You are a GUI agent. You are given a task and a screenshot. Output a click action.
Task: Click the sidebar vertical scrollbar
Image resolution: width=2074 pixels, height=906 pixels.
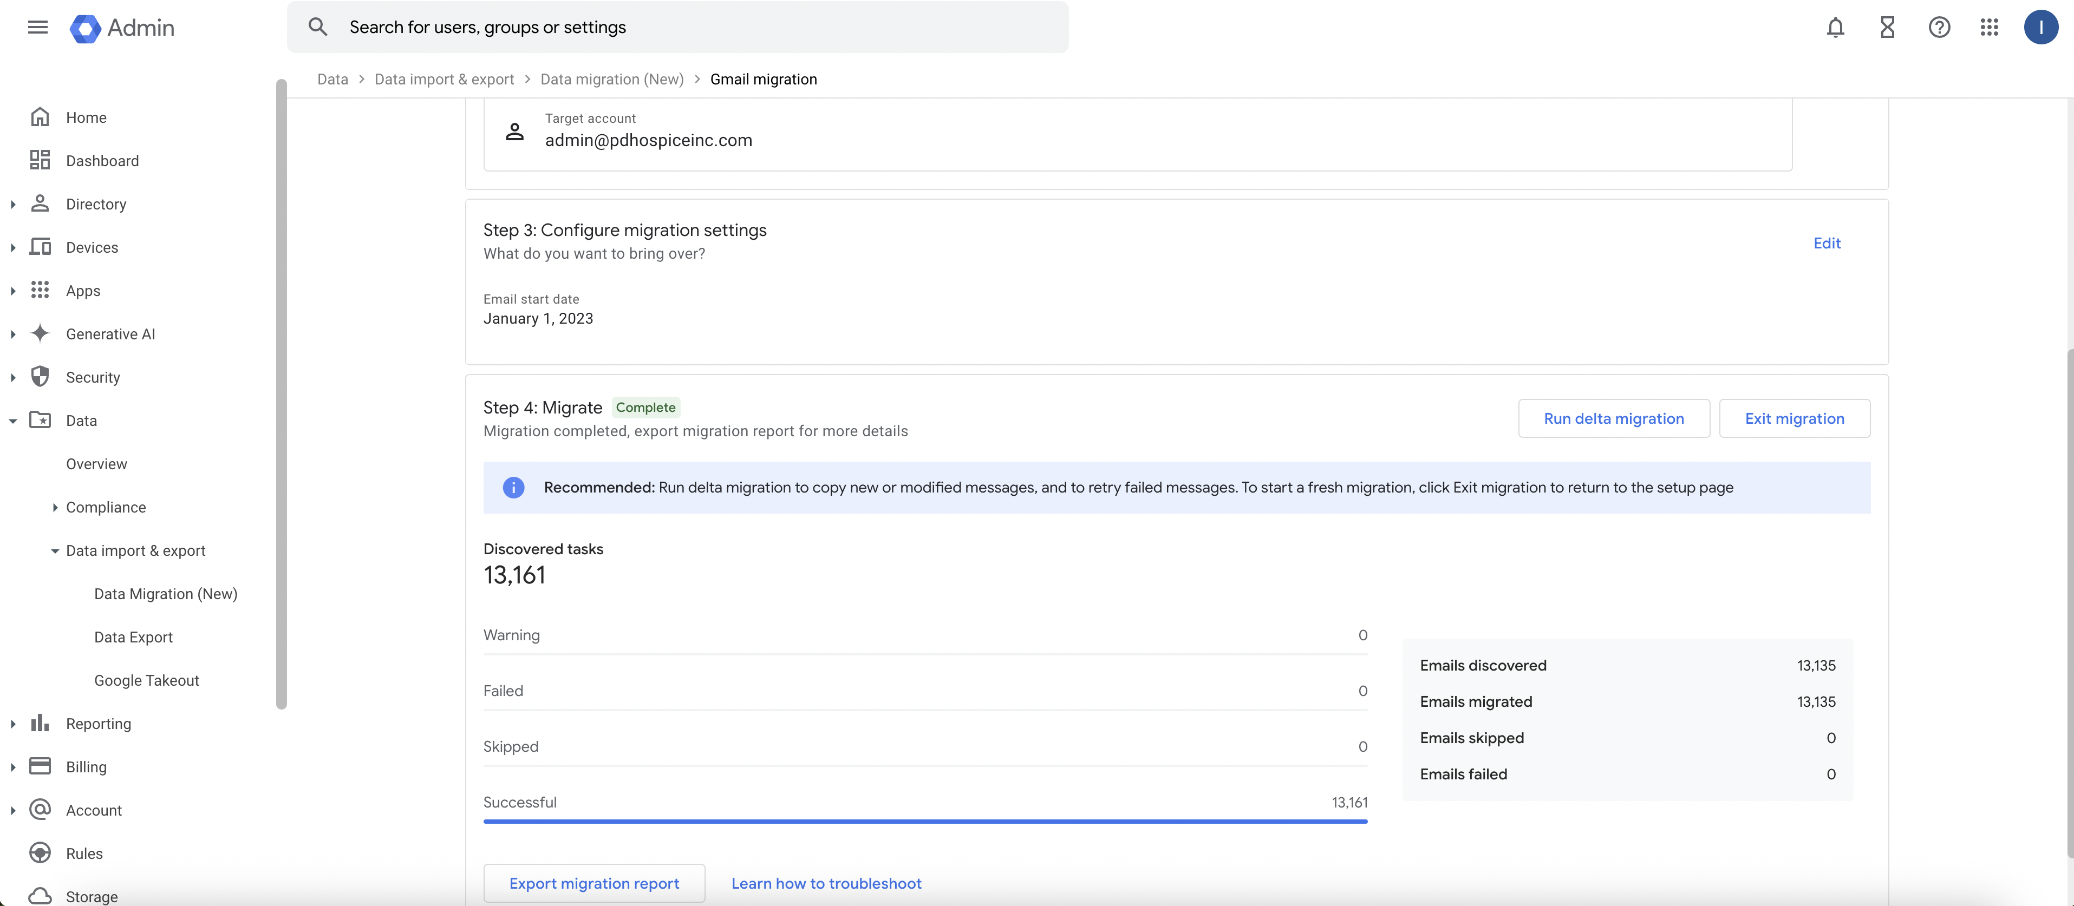(281, 394)
